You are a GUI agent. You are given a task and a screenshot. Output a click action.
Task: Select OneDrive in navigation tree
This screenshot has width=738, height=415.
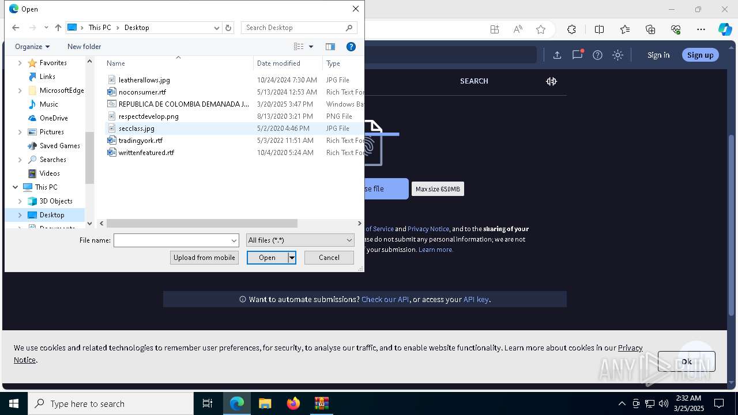pos(54,118)
